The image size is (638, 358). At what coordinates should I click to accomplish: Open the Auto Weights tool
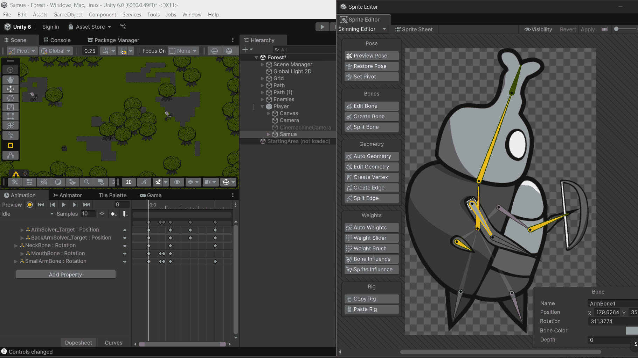pos(372,227)
